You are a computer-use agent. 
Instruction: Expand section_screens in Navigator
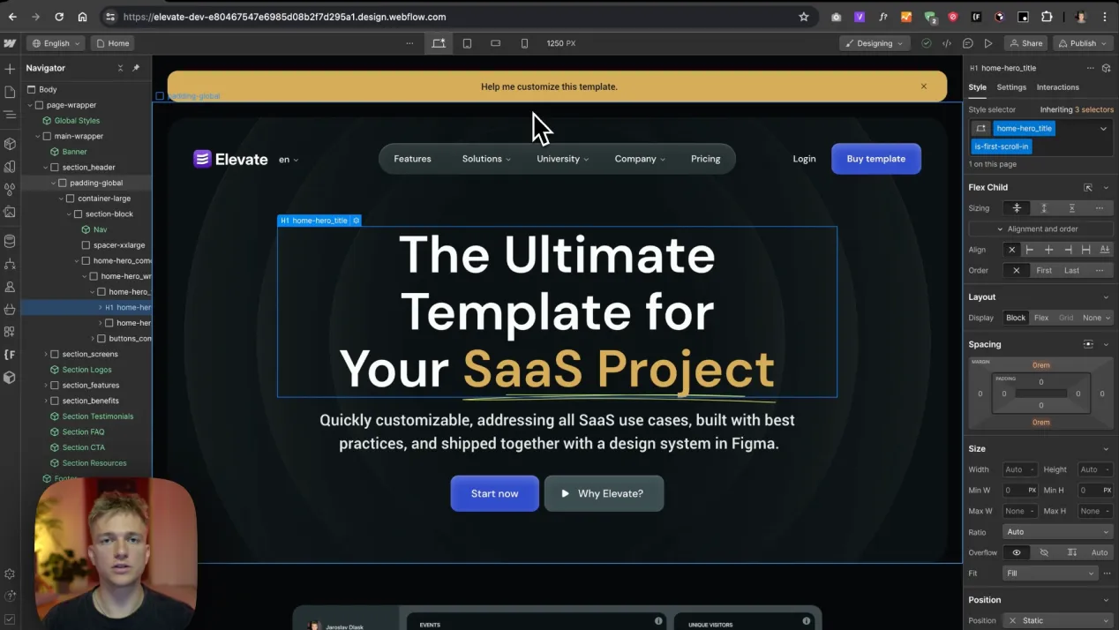[46, 354]
